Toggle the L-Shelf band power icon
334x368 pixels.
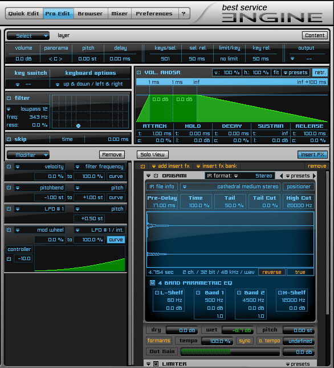157,293
